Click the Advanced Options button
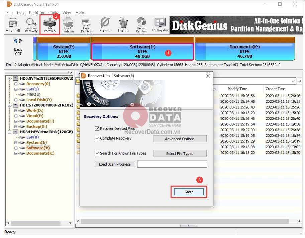305x238 pixels. coord(180,139)
